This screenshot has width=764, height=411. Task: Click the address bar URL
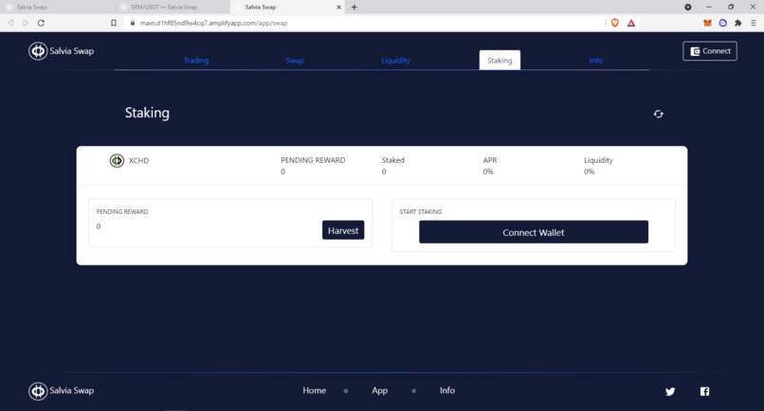213,23
